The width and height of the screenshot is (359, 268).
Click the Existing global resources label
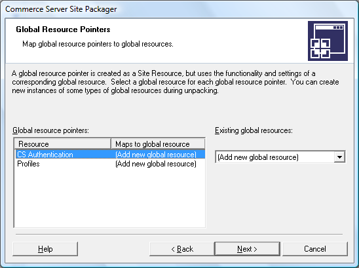(254, 130)
